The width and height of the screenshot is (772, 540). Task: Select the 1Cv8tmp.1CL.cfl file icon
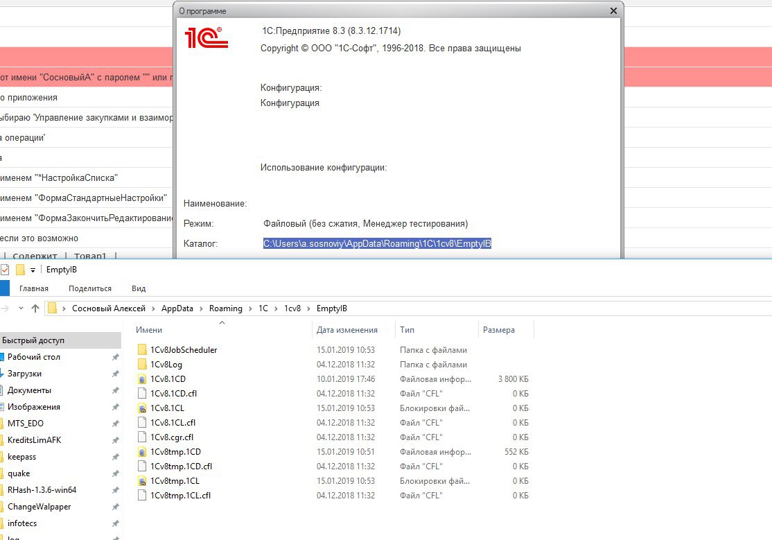(x=142, y=495)
